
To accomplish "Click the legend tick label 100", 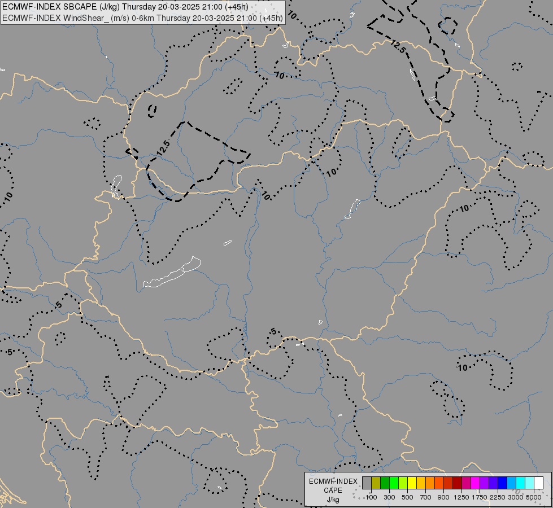I will (x=371, y=497).
